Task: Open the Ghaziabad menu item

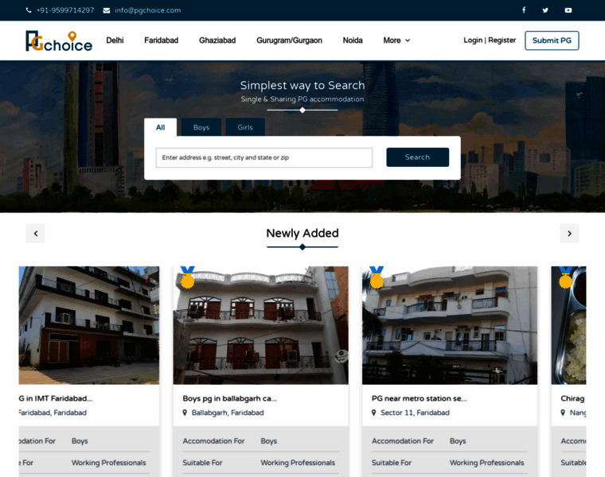Action: (x=217, y=41)
